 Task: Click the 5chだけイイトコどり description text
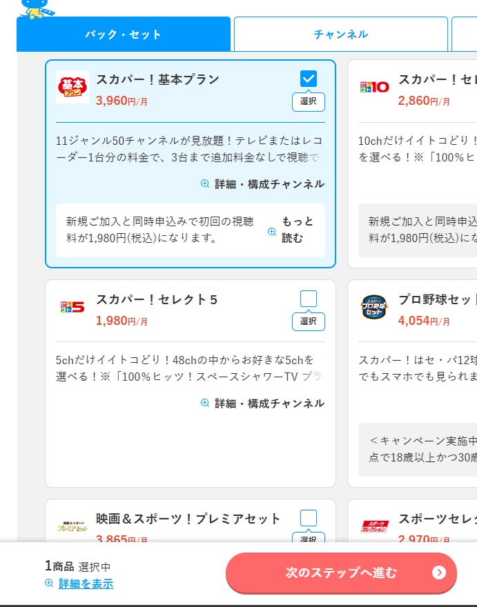189,368
